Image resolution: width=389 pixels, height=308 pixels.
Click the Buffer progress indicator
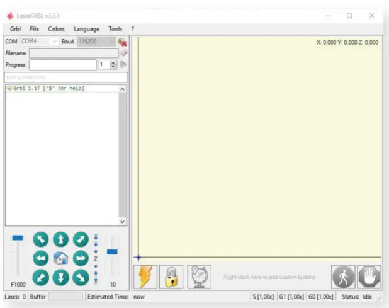coord(65,297)
